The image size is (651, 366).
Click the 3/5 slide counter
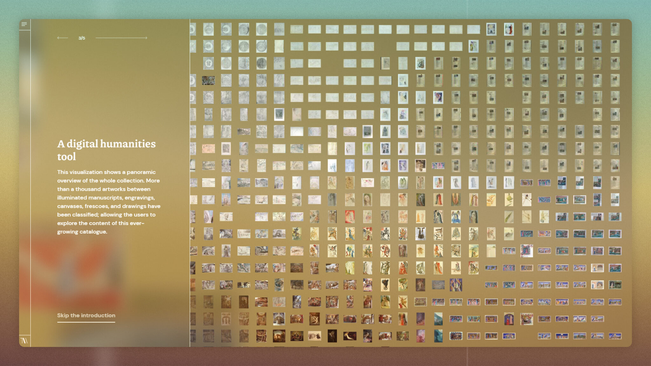coord(82,38)
